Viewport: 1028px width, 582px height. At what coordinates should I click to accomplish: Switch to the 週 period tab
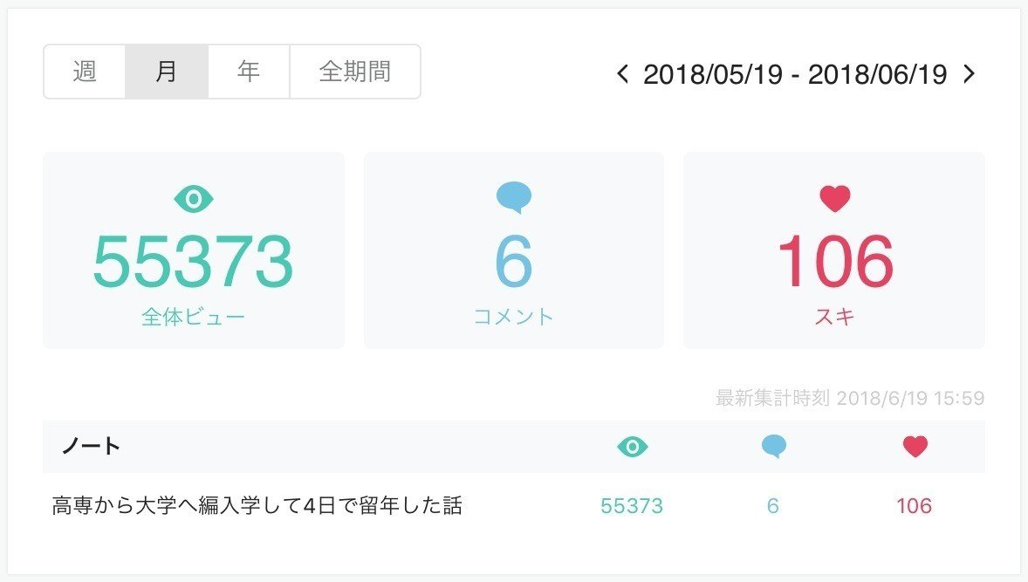(x=84, y=72)
